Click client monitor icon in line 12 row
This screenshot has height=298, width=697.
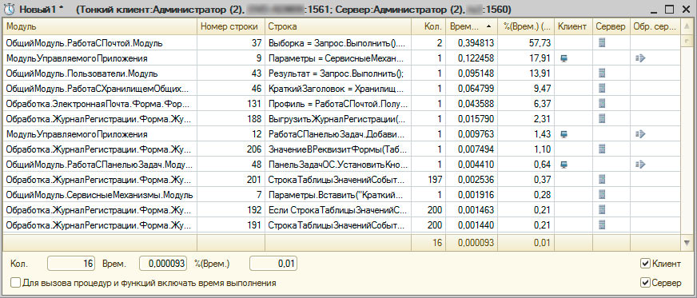point(564,133)
